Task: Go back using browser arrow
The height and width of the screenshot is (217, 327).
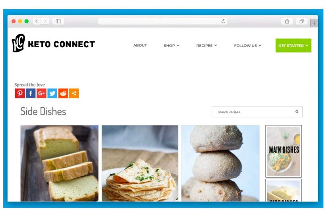Action: point(37,21)
